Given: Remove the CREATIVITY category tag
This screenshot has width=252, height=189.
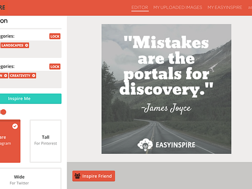Looking at the screenshot, I should 34,76.
